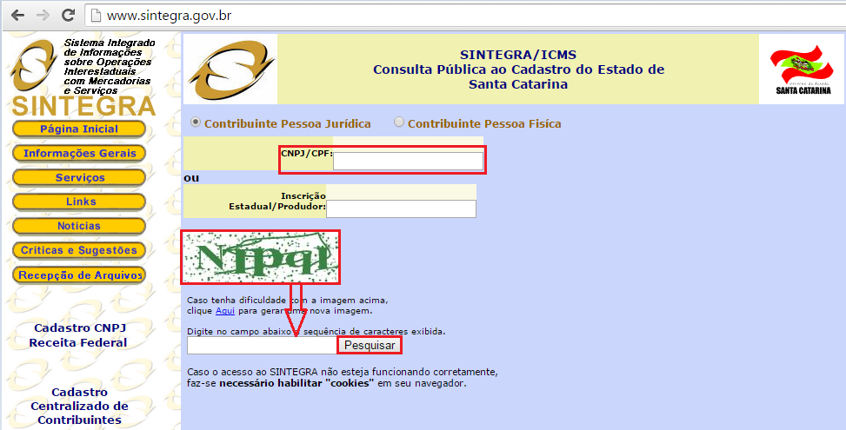Click the Santa Catarina state logo

[x=803, y=69]
